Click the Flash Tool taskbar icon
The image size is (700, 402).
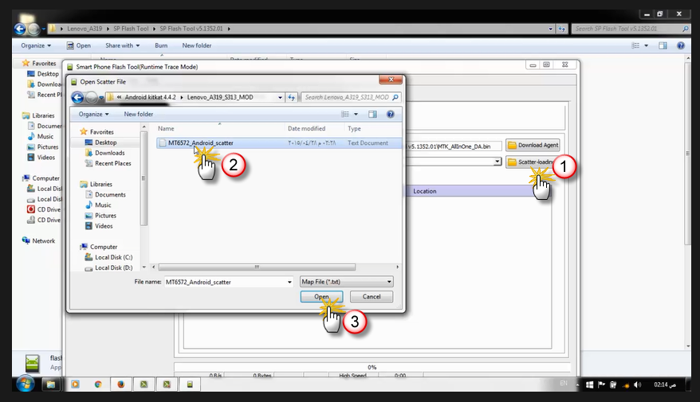[x=190, y=384]
